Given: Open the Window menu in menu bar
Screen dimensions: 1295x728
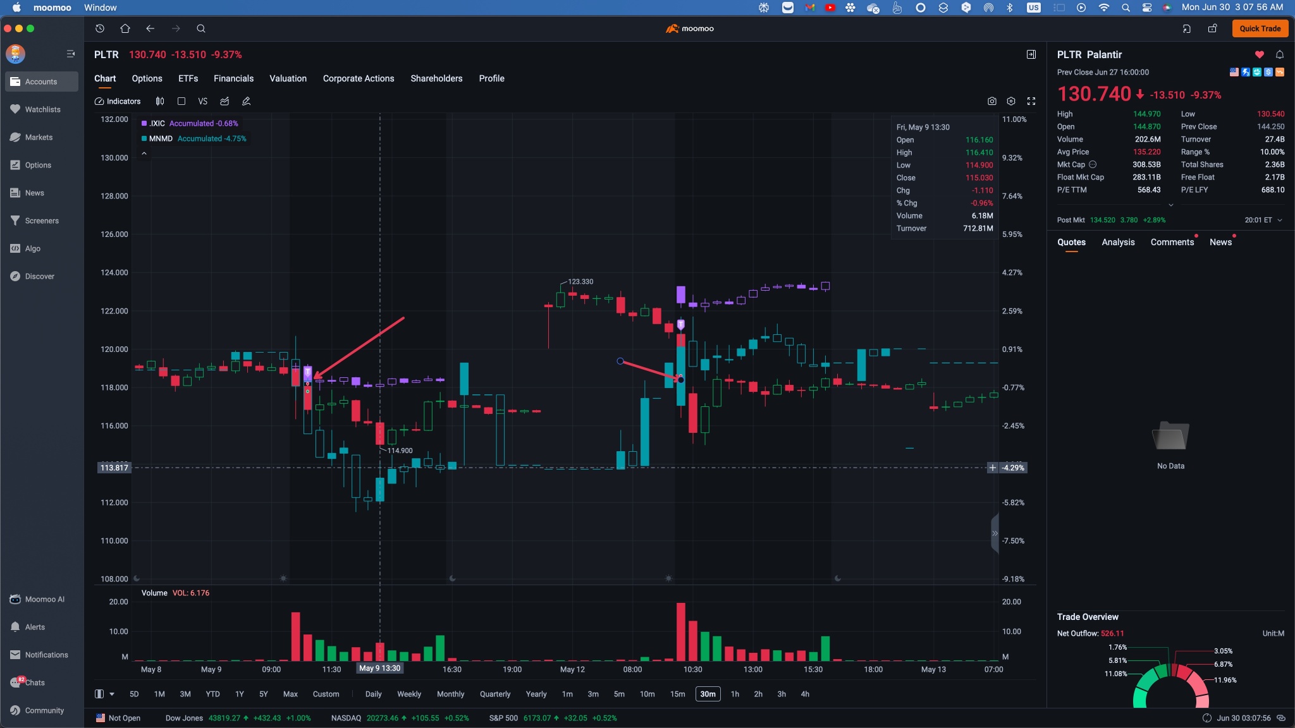Looking at the screenshot, I should tap(101, 8).
